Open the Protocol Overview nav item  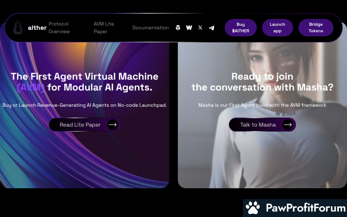pos(59,28)
